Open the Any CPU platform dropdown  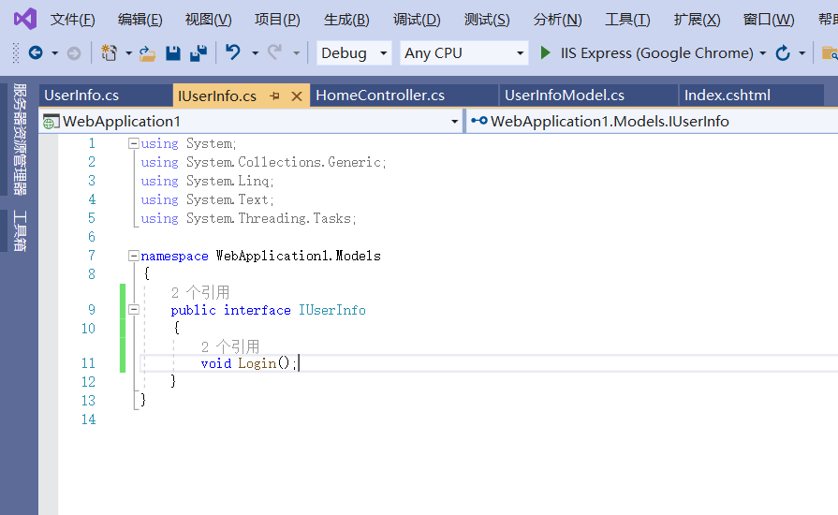click(x=463, y=52)
